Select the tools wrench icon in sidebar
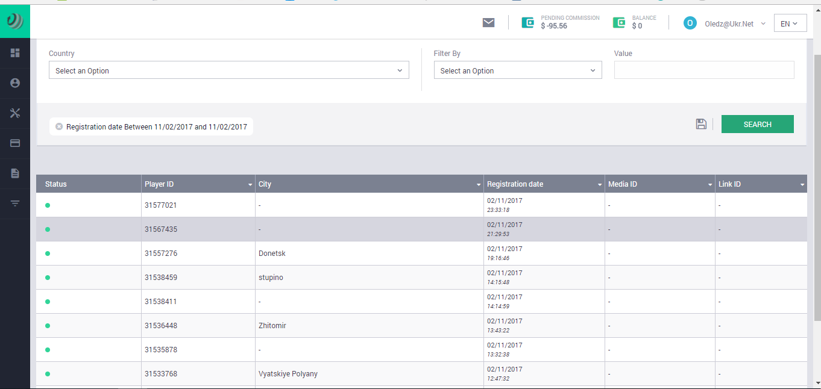The height and width of the screenshot is (389, 821). click(15, 113)
